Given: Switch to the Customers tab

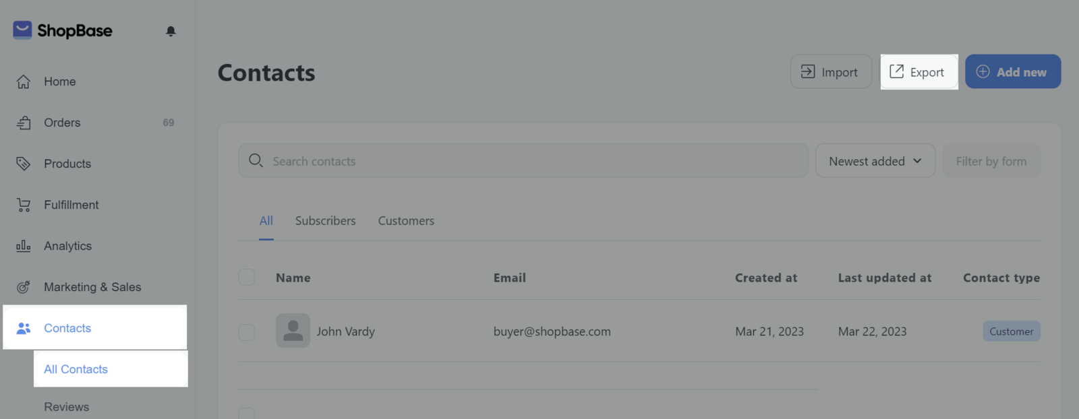Looking at the screenshot, I should click(406, 221).
